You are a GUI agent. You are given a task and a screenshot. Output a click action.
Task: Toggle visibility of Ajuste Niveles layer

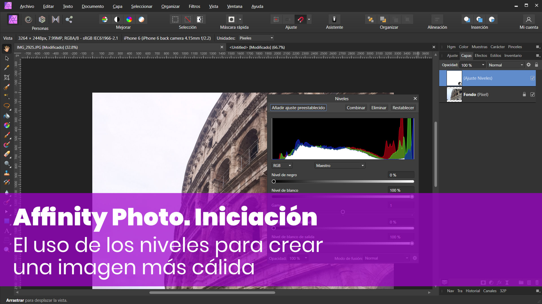click(532, 78)
